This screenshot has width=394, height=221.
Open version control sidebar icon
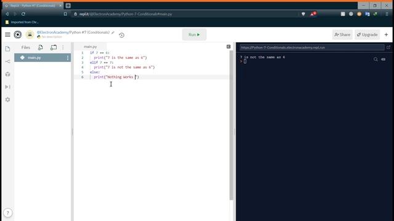click(7, 61)
